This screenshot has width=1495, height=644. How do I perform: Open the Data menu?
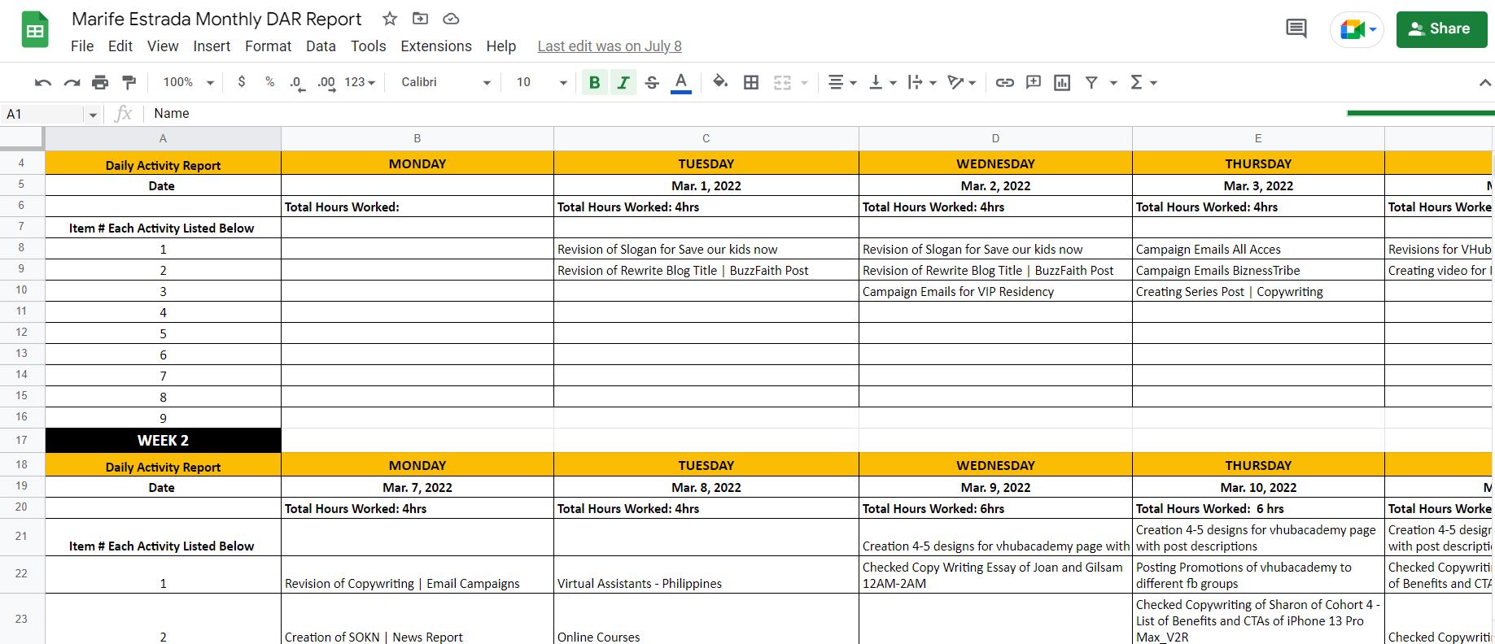[321, 46]
